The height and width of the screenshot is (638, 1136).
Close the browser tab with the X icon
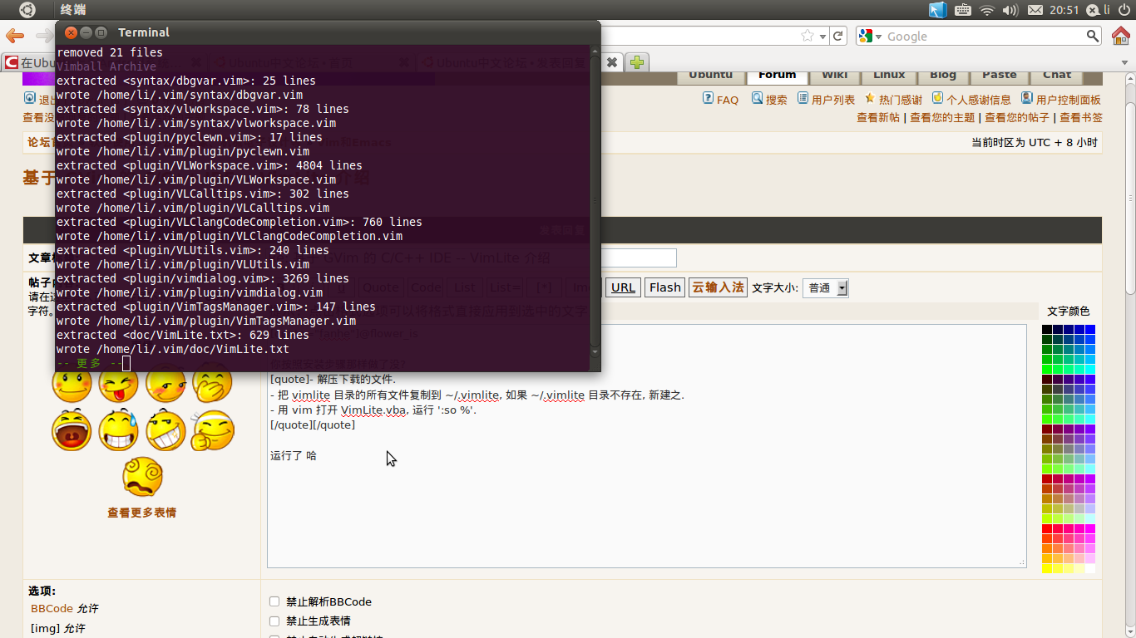pyautogui.click(x=611, y=62)
